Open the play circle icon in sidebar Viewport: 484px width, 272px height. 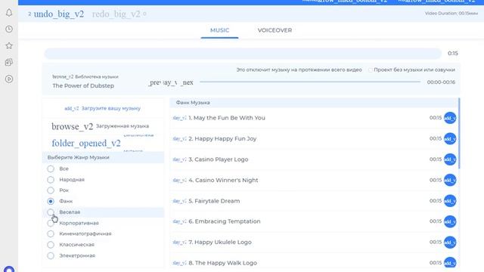[x=9, y=79]
